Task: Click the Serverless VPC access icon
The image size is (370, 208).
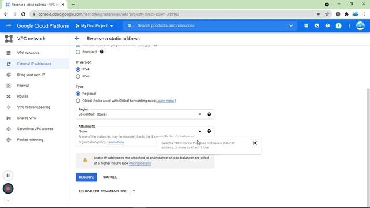Action: [9, 129]
